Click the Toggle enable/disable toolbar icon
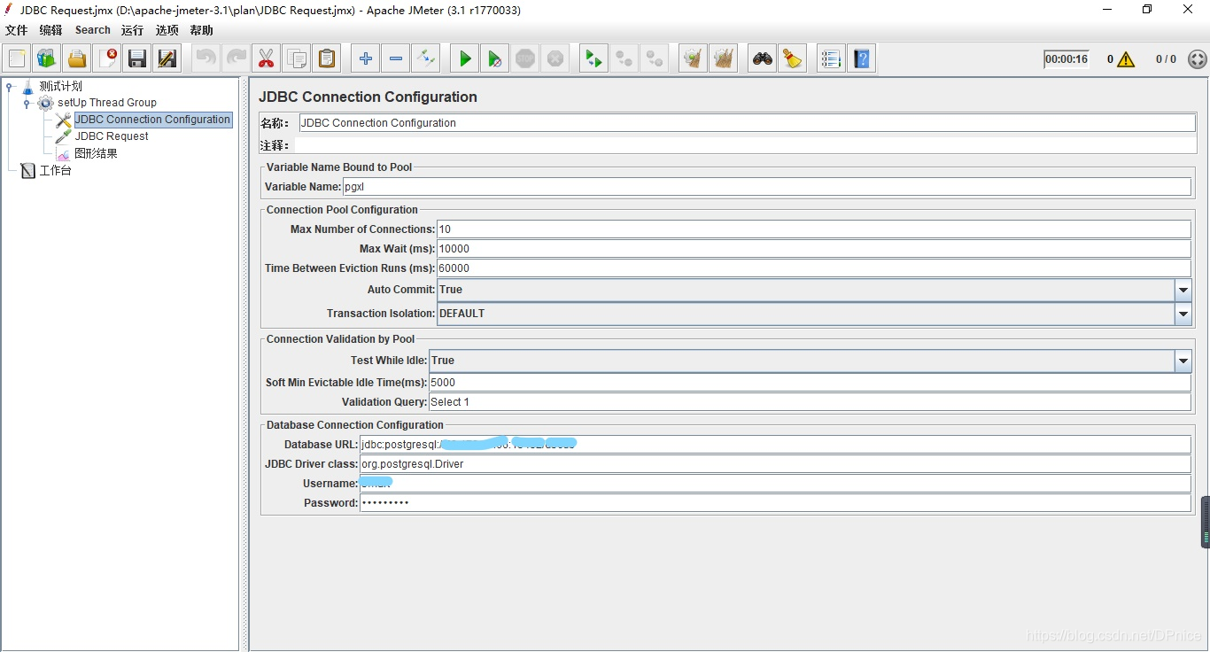The width and height of the screenshot is (1210, 652). [x=426, y=59]
